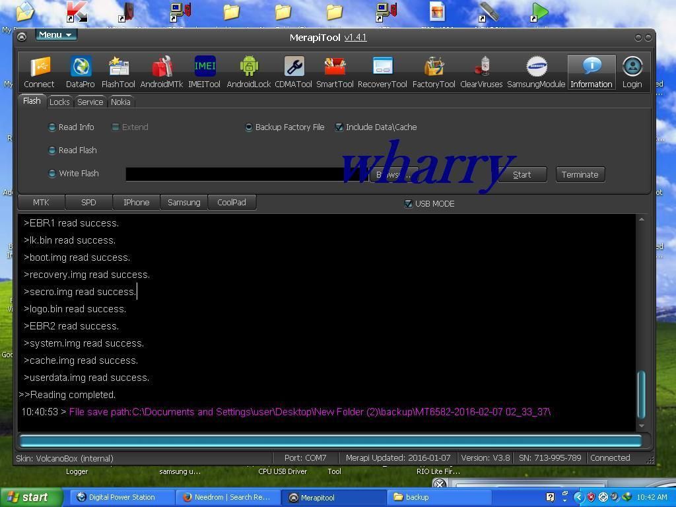676x507 pixels.
Task: Click the File save path log line
Action: click(287, 412)
